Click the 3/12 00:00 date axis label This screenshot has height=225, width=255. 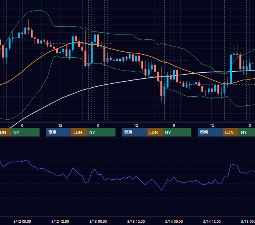(x=22, y=221)
